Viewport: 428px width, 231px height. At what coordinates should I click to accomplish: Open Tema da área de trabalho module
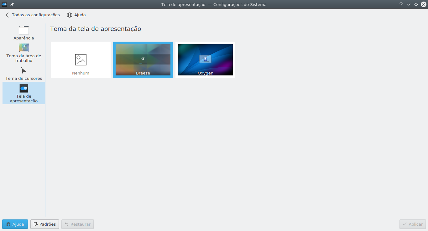[x=24, y=53]
